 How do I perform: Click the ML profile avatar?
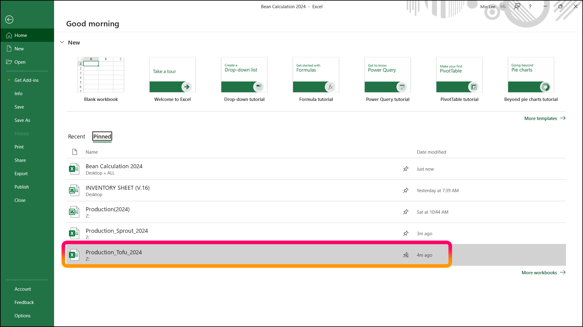(503, 6)
